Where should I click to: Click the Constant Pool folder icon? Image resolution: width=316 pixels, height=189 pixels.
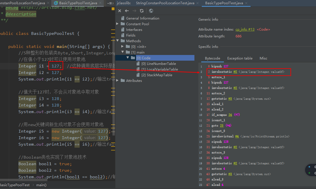[122, 24]
